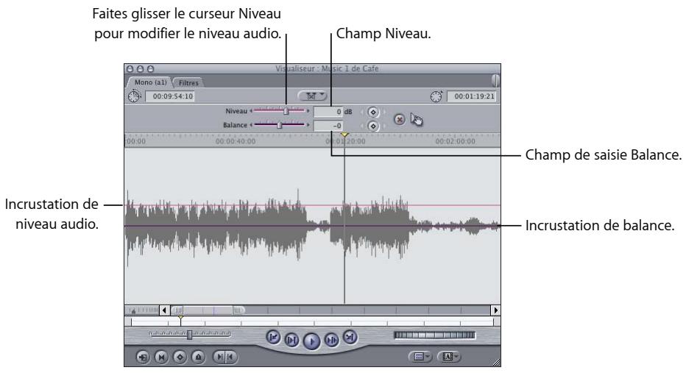This screenshot has width=686, height=373.
Task: Click the Niveau slider handle
Action: pos(286,111)
